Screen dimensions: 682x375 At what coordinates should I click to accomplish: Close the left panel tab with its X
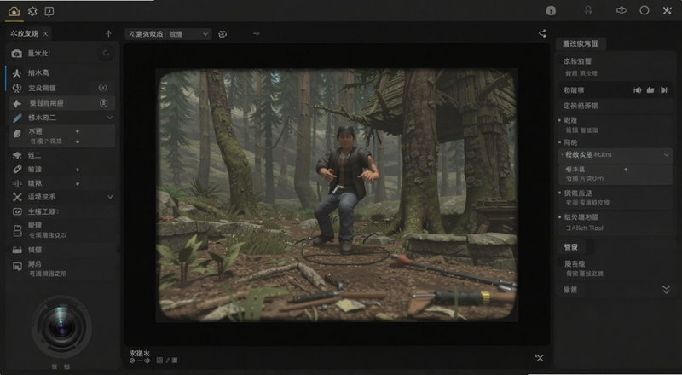pos(45,33)
